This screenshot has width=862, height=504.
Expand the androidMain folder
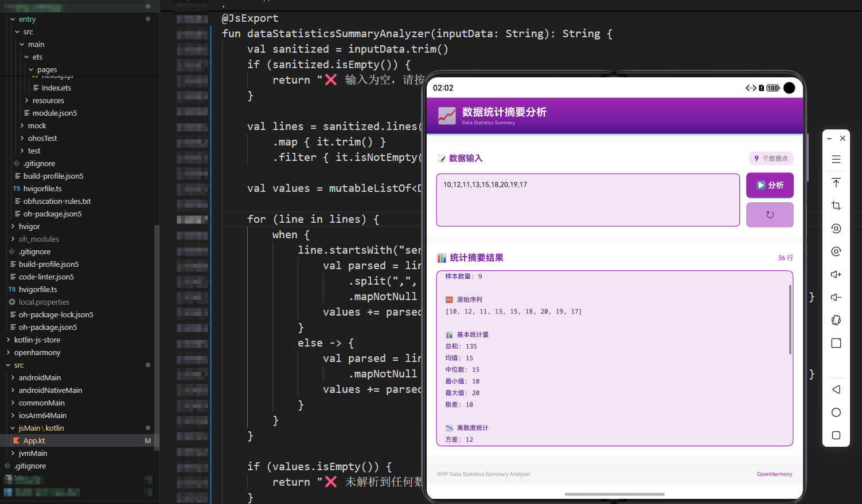(x=13, y=378)
